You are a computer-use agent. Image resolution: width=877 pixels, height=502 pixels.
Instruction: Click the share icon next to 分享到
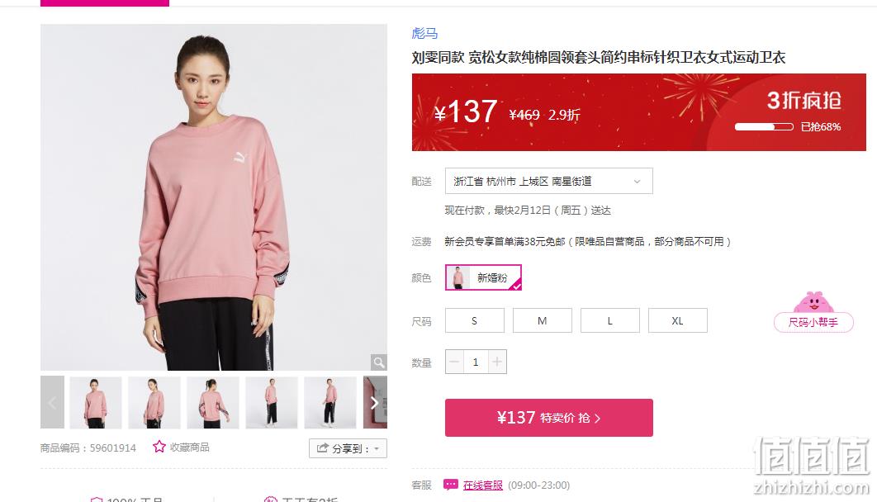coord(322,448)
